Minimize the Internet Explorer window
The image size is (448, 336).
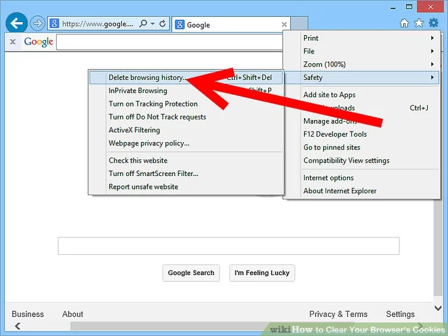click(393, 7)
